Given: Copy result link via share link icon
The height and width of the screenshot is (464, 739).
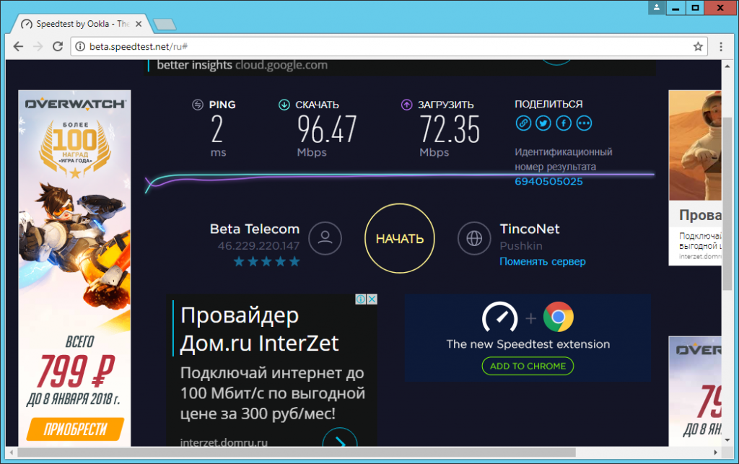Looking at the screenshot, I should coord(523,123).
